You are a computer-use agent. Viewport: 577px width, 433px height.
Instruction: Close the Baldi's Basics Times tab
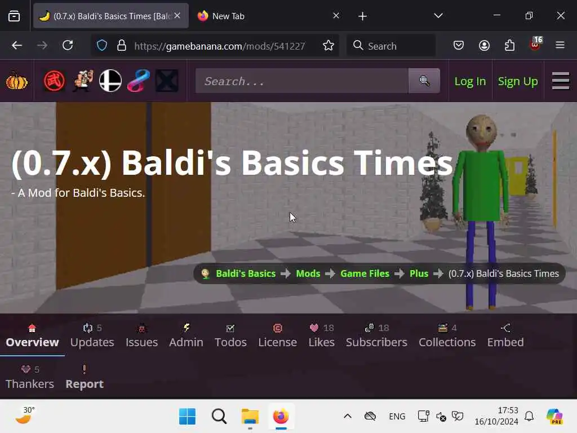tap(177, 16)
